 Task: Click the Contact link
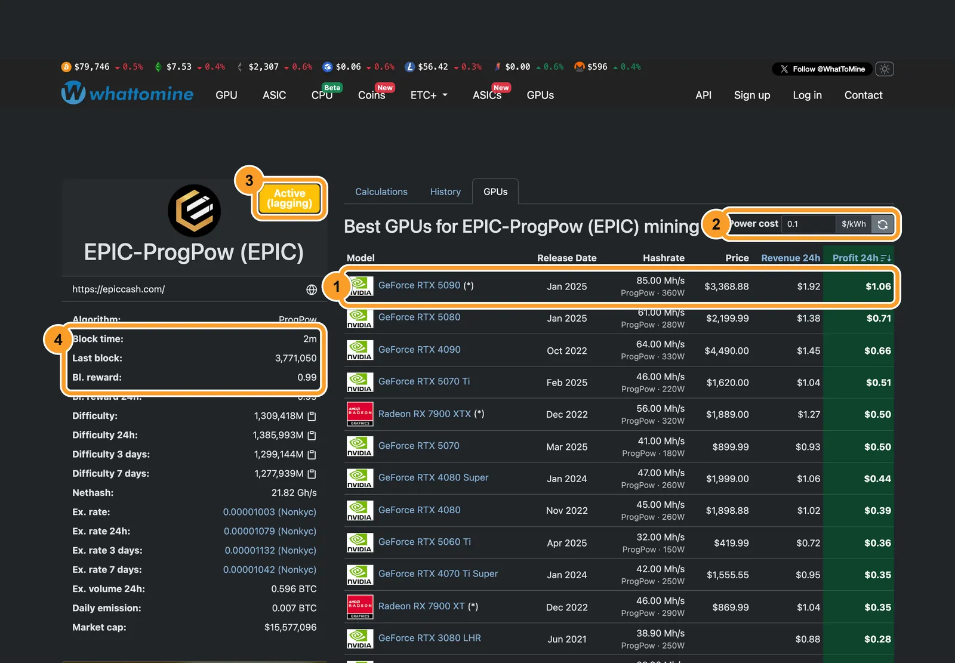pyautogui.click(x=863, y=95)
